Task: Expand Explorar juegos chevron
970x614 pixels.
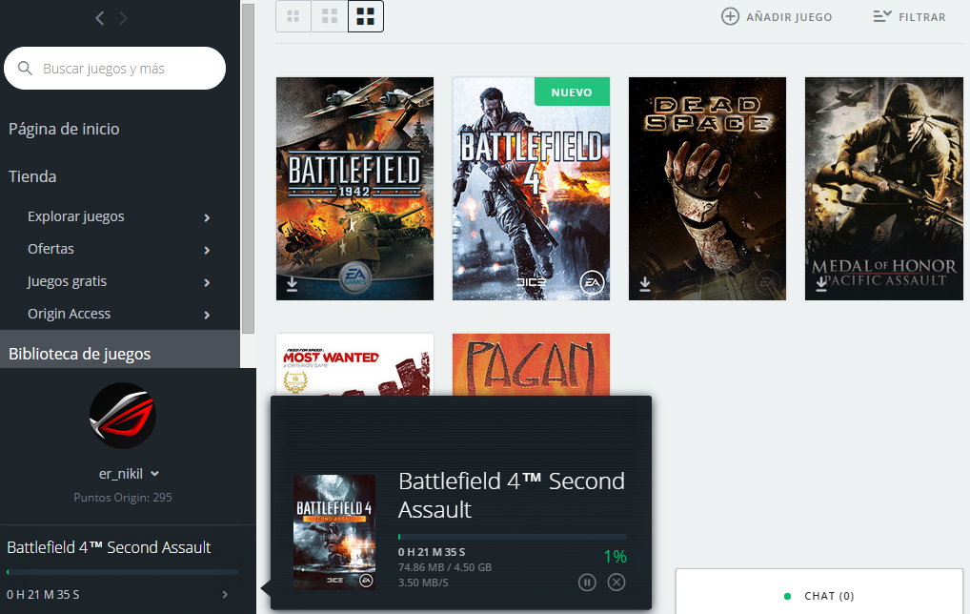Action: click(207, 218)
